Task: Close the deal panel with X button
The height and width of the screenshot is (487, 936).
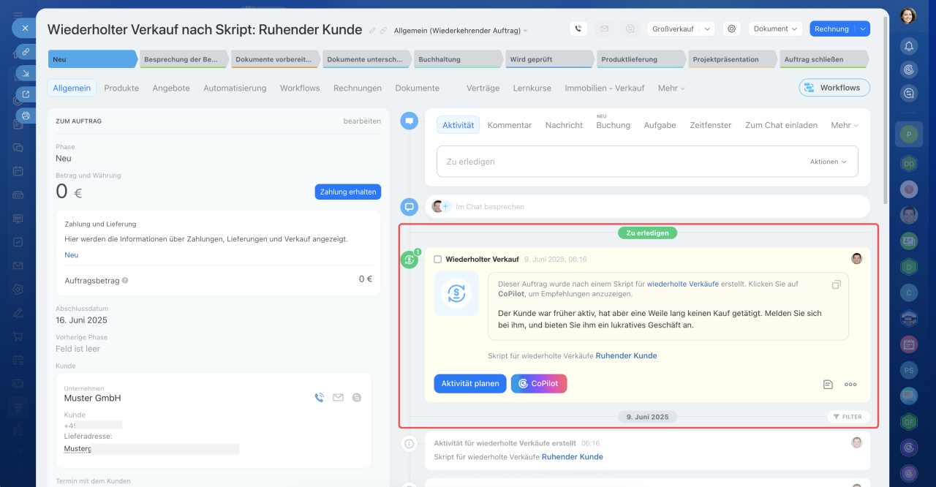Action: coord(25,29)
